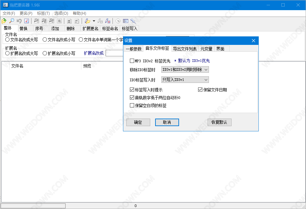Toggle 保留文件日期 checkbox
This screenshot has height=209, width=306.
tap(200, 90)
